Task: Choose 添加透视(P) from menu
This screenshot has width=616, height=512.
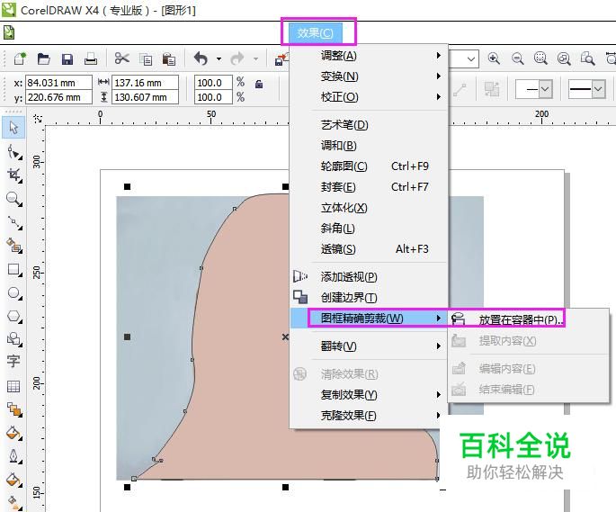Action: tap(368, 277)
